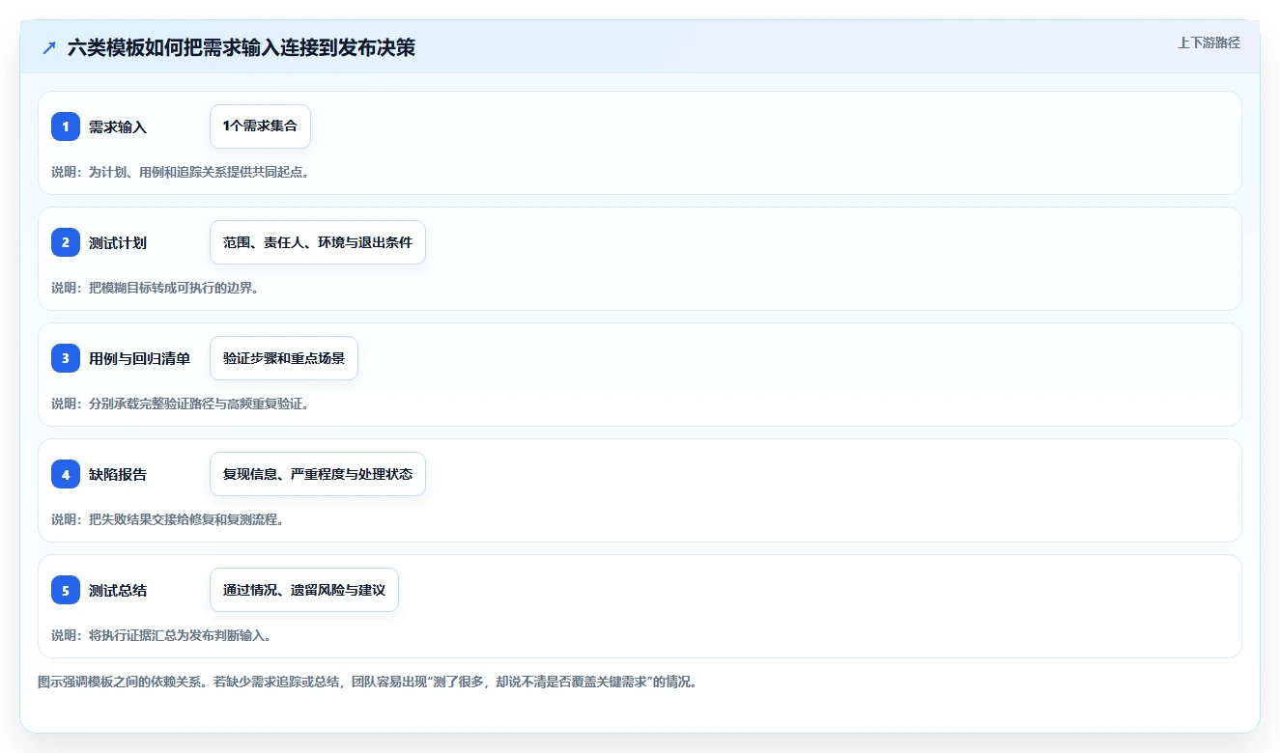Click the arrow icon beside the title
The image size is (1280, 753).
tap(49, 47)
